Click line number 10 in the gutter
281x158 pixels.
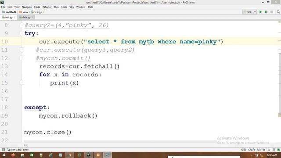(5, 42)
